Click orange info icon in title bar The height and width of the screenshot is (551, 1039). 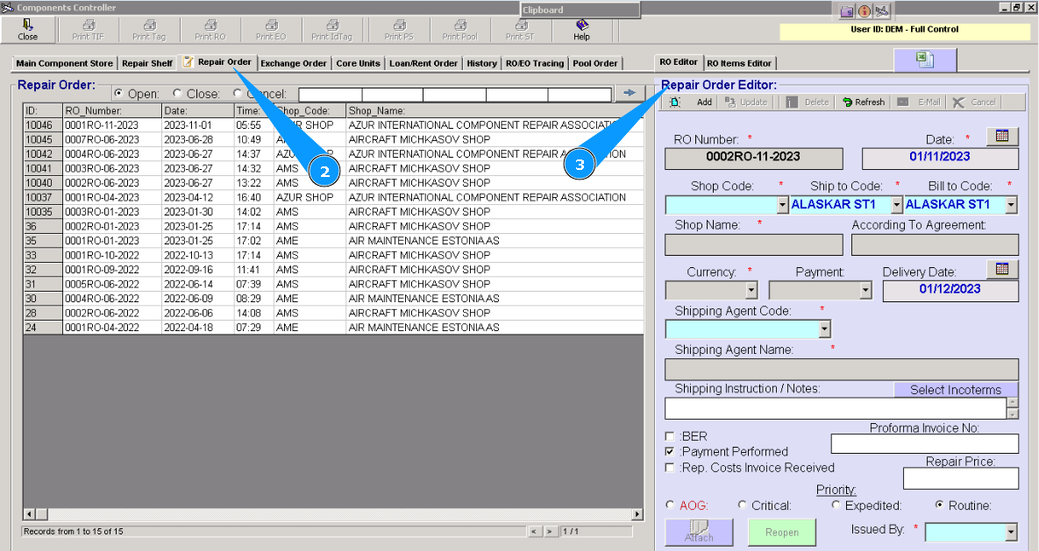(x=865, y=11)
